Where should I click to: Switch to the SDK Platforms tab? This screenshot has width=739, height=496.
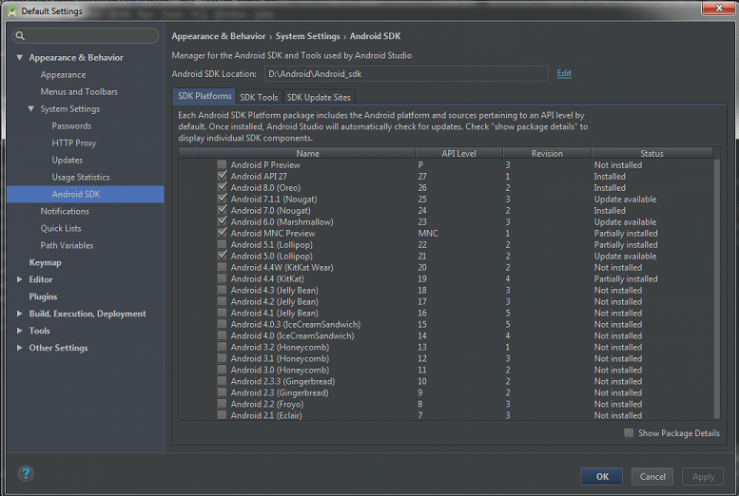[x=204, y=96]
